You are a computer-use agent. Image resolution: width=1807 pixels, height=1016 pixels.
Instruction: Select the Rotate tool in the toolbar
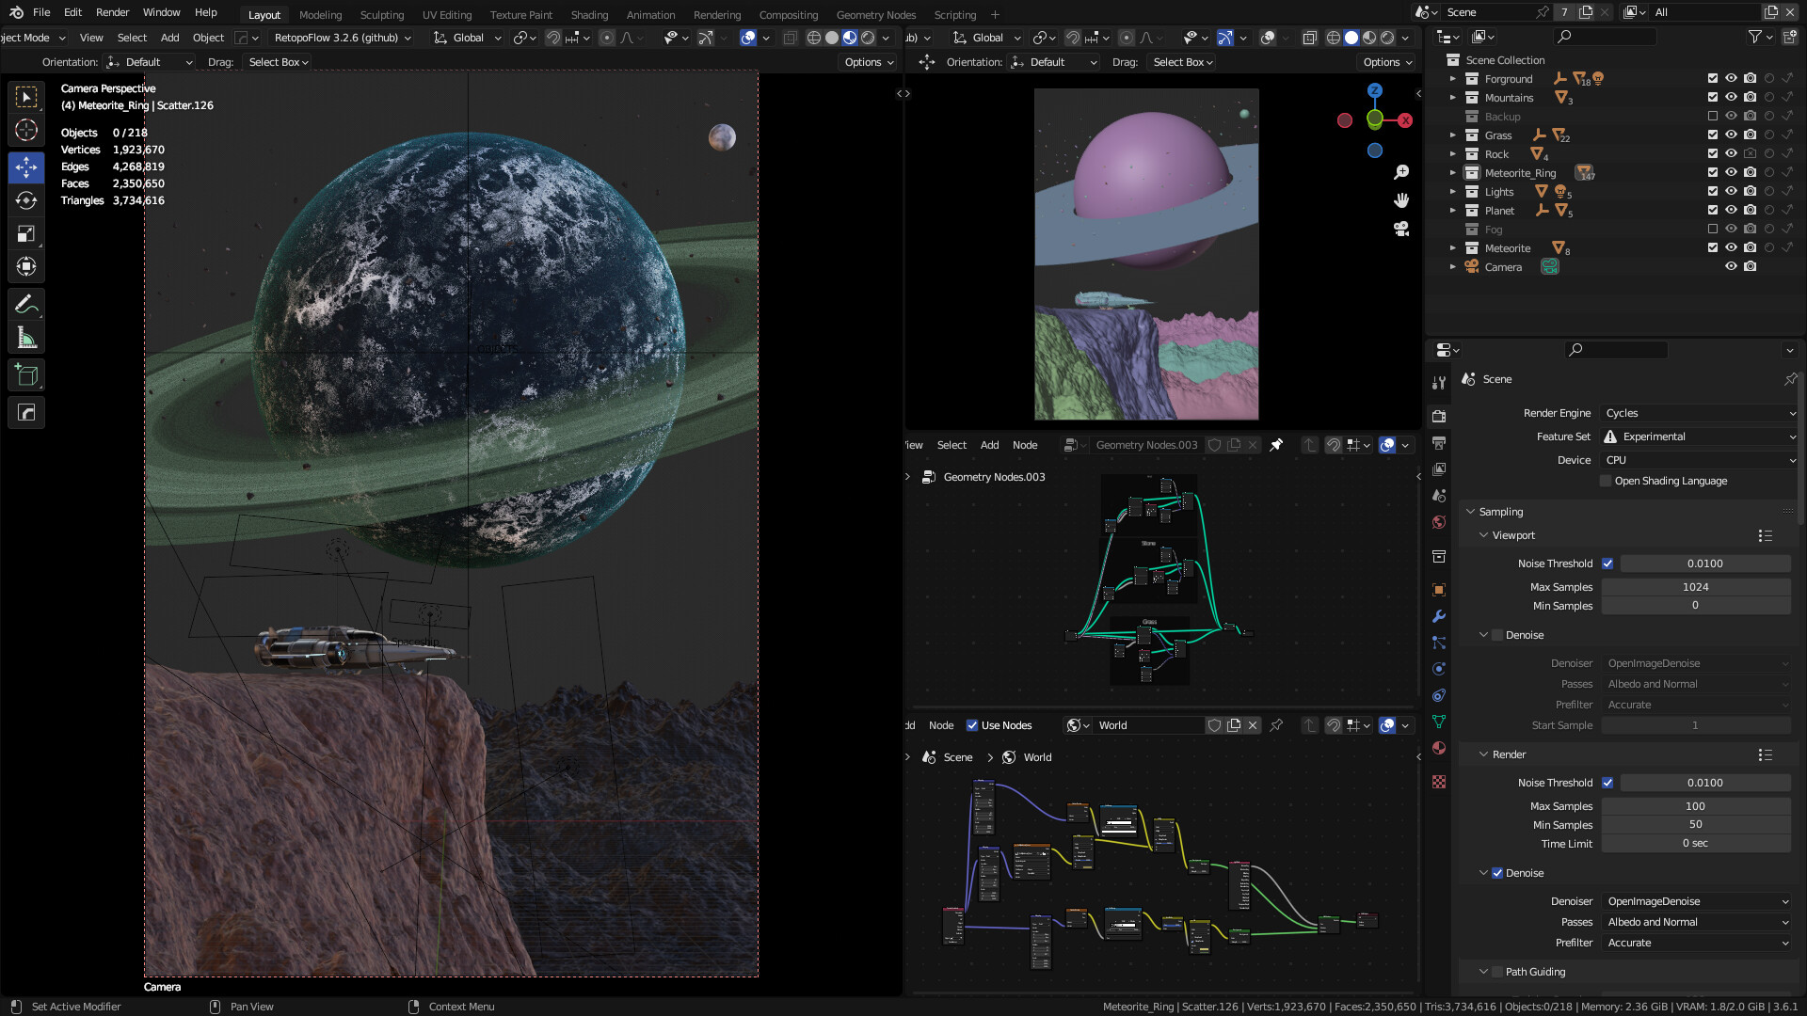pyautogui.click(x=26, y=200)
